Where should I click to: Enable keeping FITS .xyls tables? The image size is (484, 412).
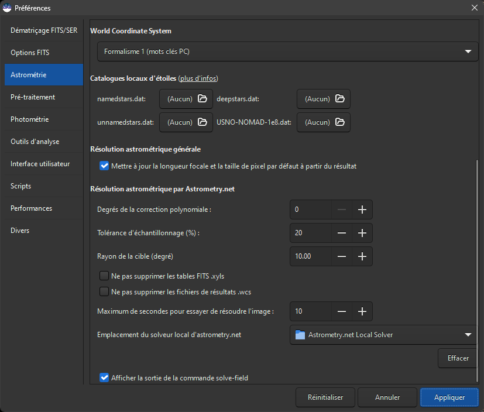pyautogui.click(x=105, y=276)
